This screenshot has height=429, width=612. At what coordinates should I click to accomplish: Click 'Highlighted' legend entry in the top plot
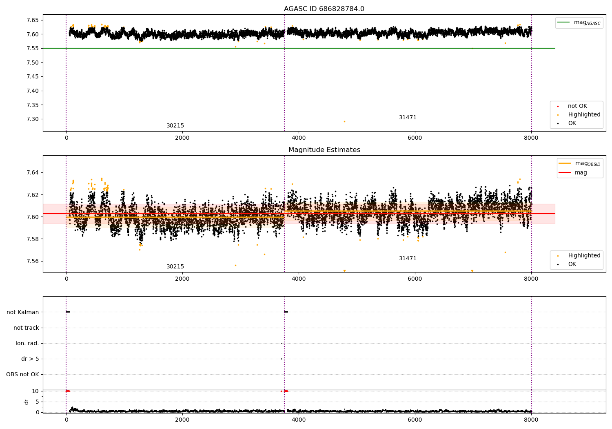pyautogui.click(x=579, y=114)
